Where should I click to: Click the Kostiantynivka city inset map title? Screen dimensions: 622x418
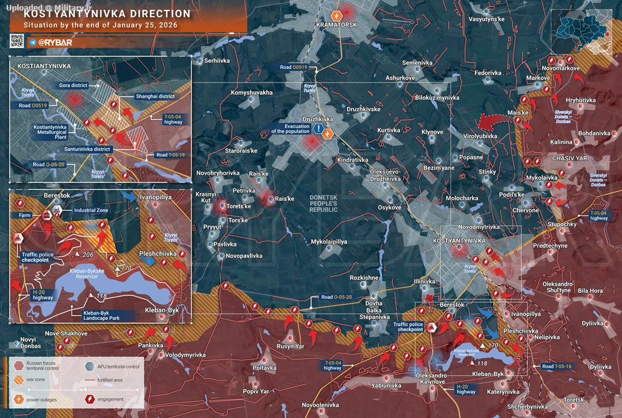click(44, 66)
